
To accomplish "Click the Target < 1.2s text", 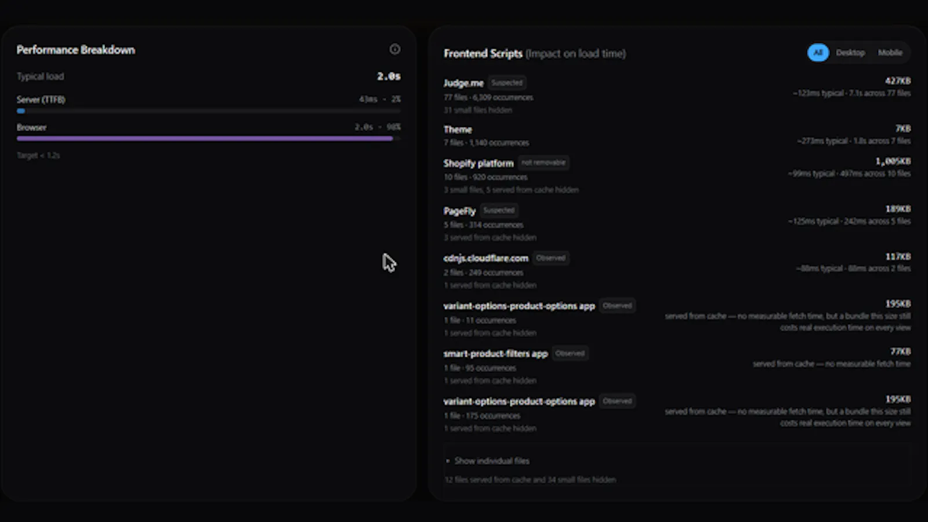I will [38, 155].
